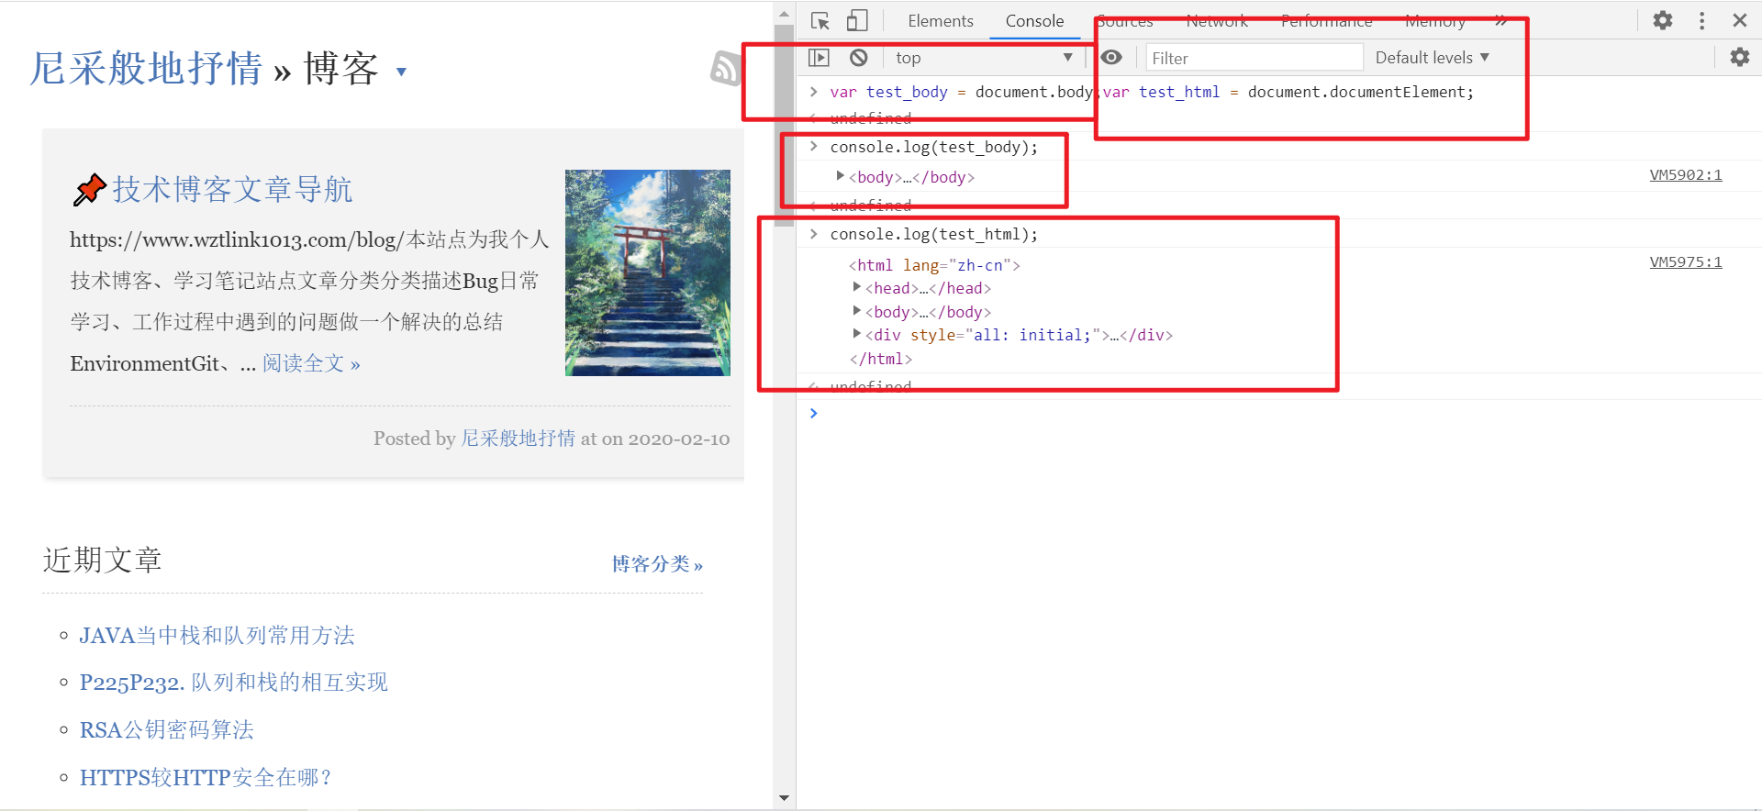Open the 尼采般地抒情 site title link
Viewport: 1762px width, 811px height.
click(146, 69)
